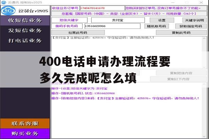Open 购买业务 purchase button
The image size is (209, 139).
point(25,133)
